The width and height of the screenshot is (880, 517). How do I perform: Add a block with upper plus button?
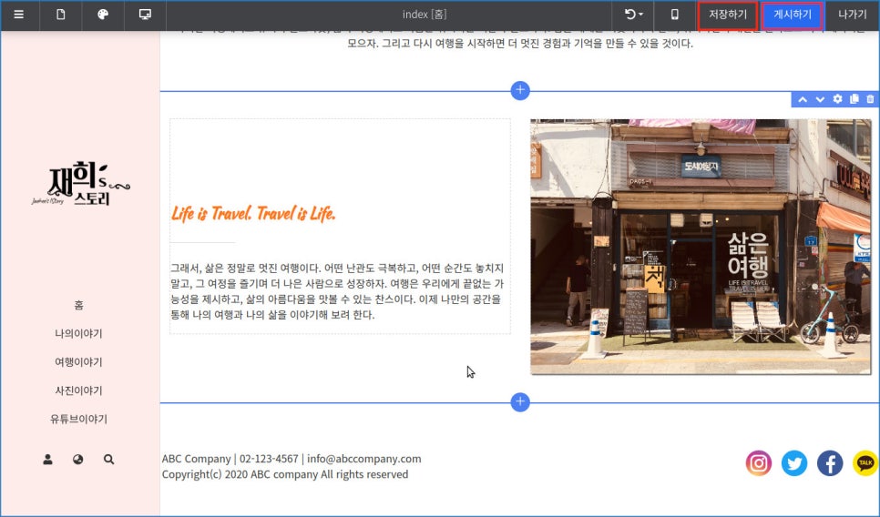click(520, 90)
